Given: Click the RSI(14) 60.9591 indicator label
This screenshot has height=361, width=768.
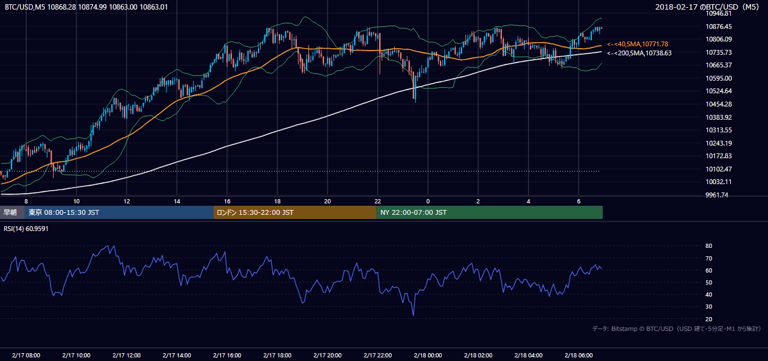Looking at the screenshot, I should point(26,229).
